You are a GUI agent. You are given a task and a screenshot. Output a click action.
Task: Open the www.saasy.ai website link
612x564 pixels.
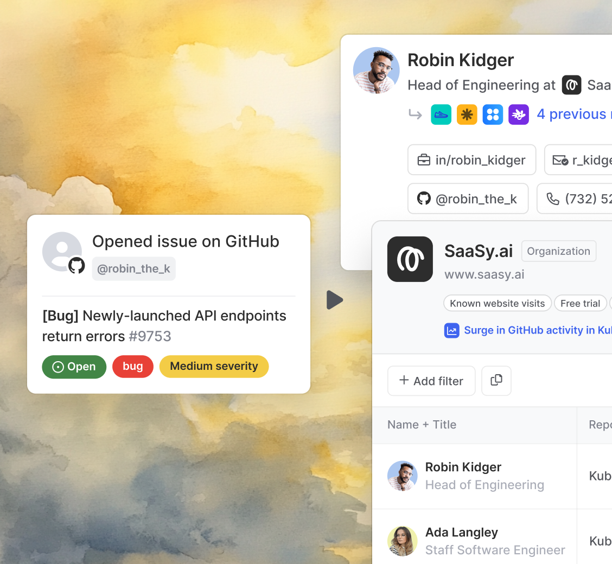click(x=484, y=274)
